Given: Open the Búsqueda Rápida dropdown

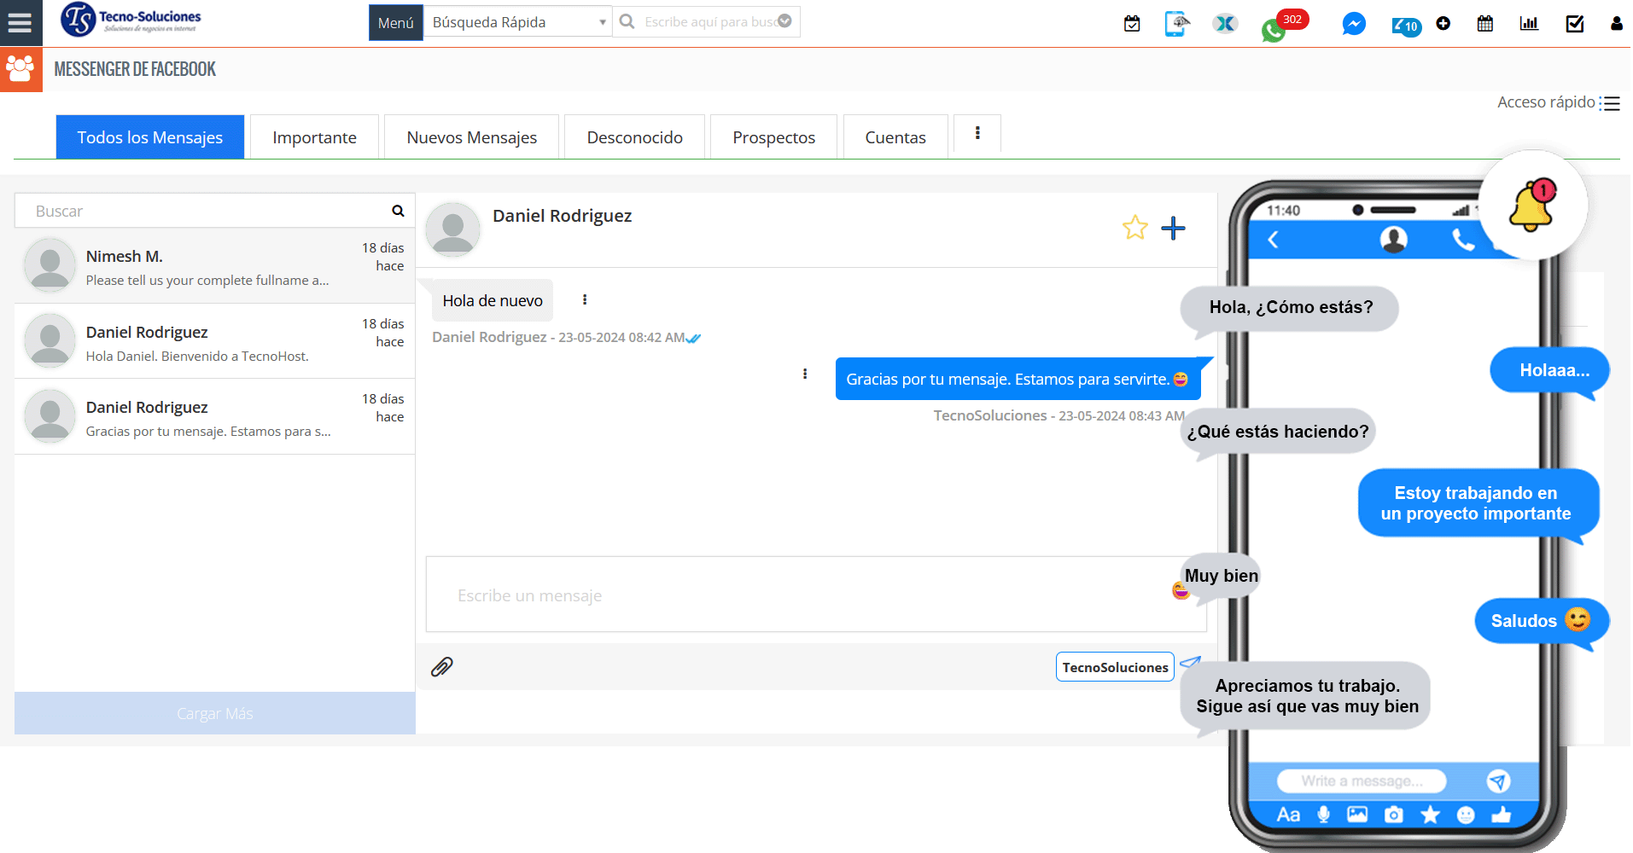Looking at the screenshot, I should coord(516,21).
